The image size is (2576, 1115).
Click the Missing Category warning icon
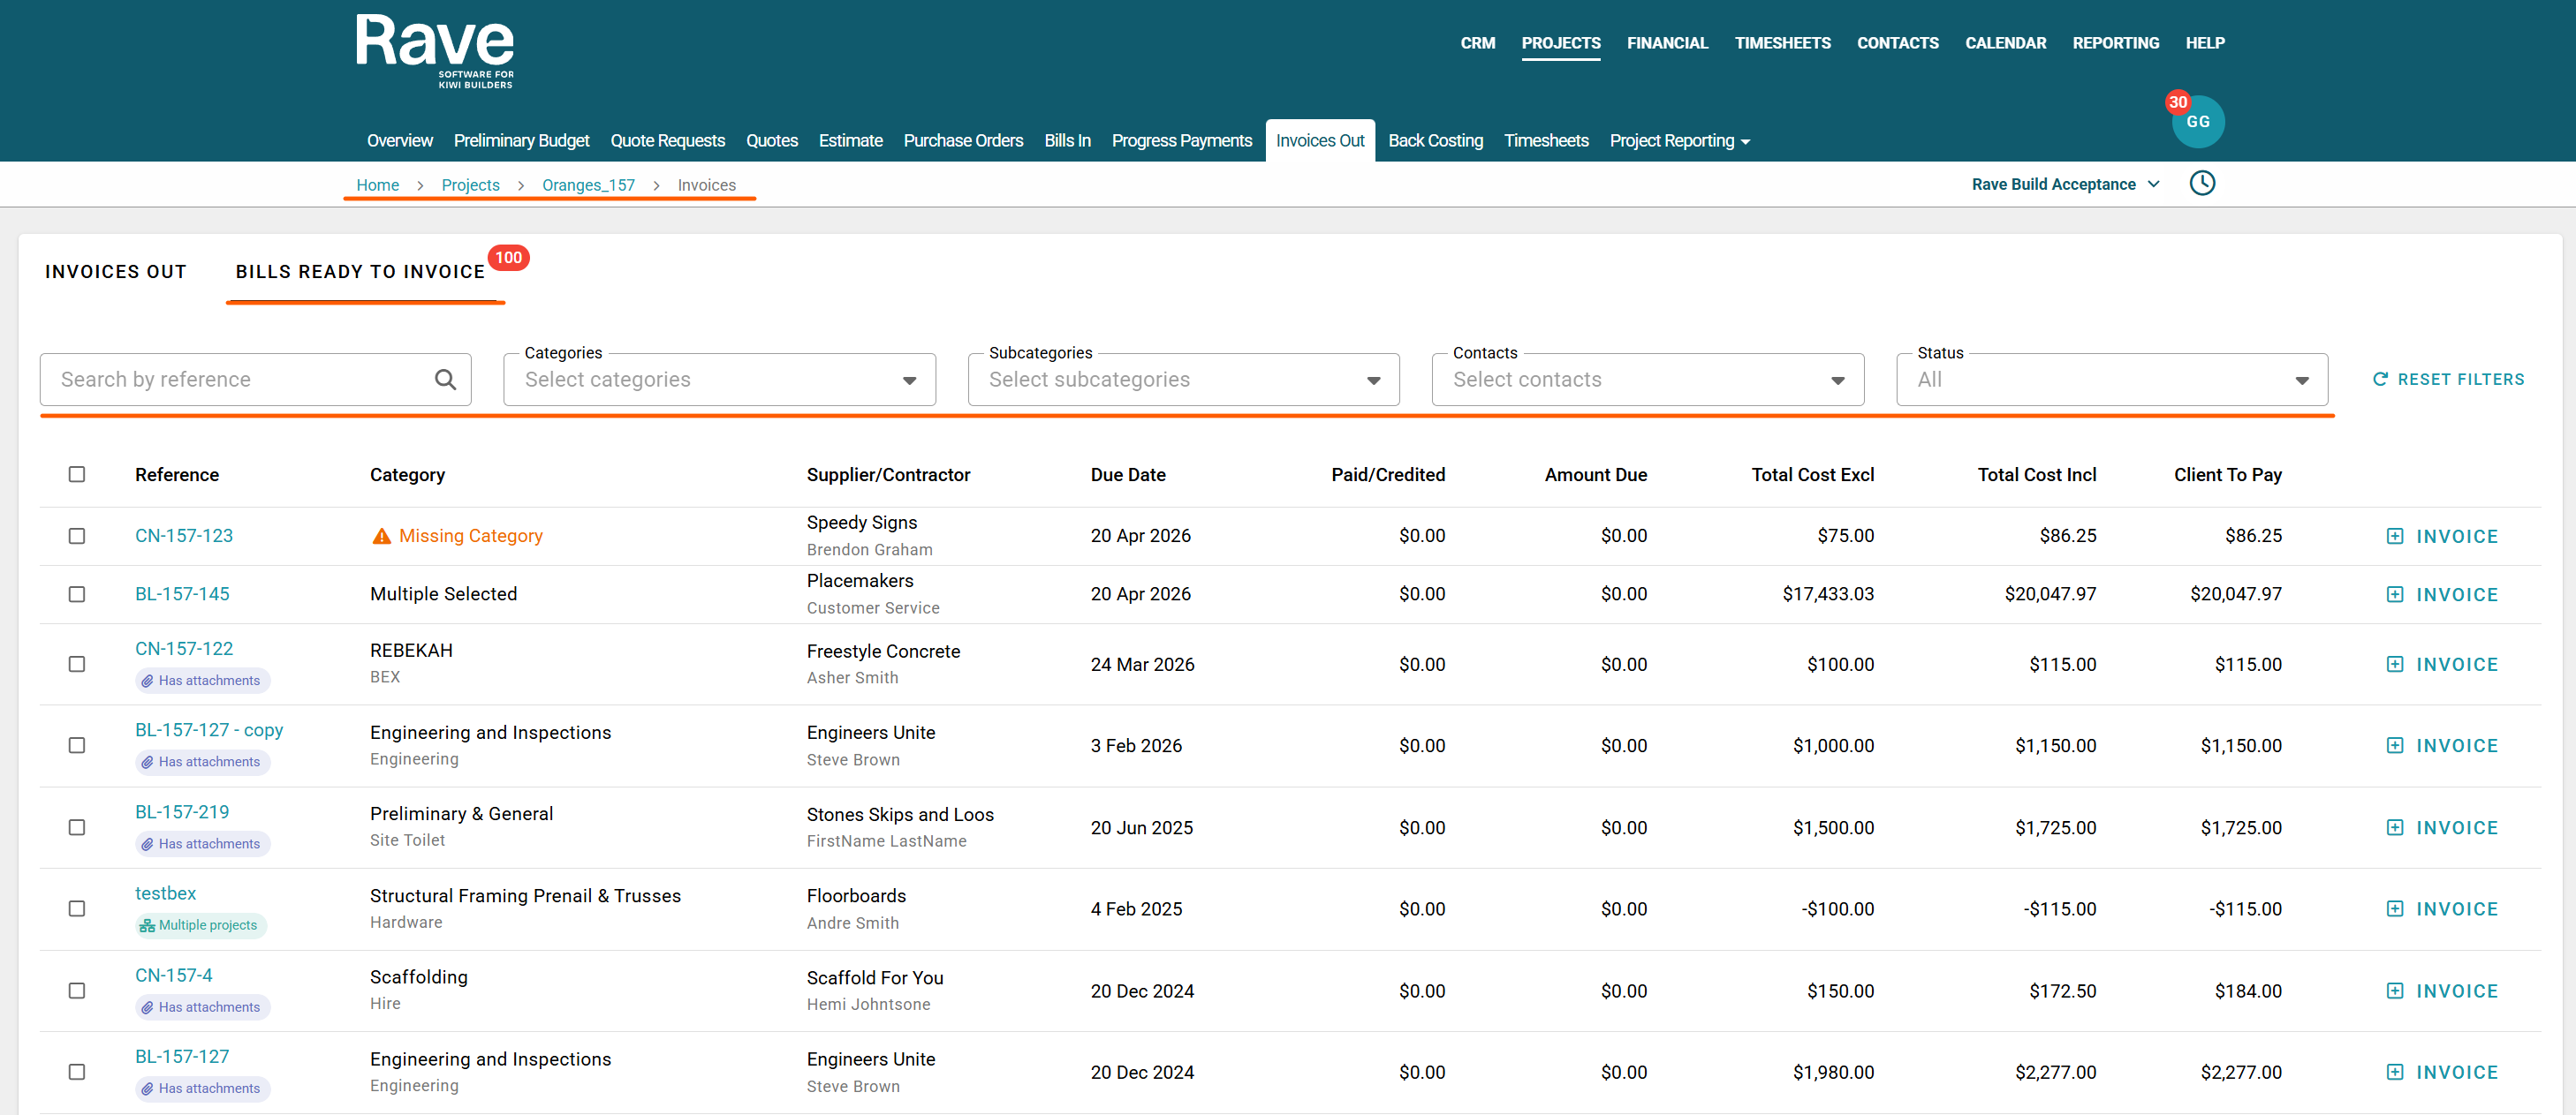381,537
